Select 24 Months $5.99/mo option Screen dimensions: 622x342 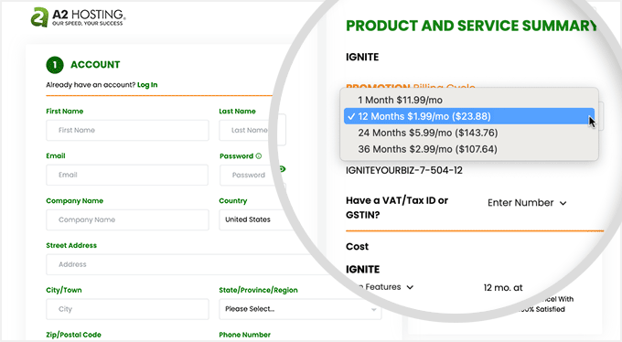tap(469, 133)
